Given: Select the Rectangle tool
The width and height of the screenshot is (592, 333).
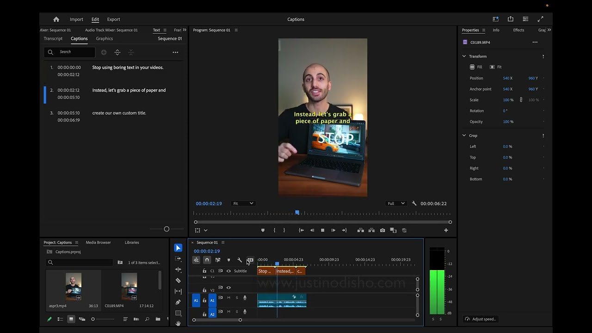Looking at the screenshot, I should [x=178, y=313].
